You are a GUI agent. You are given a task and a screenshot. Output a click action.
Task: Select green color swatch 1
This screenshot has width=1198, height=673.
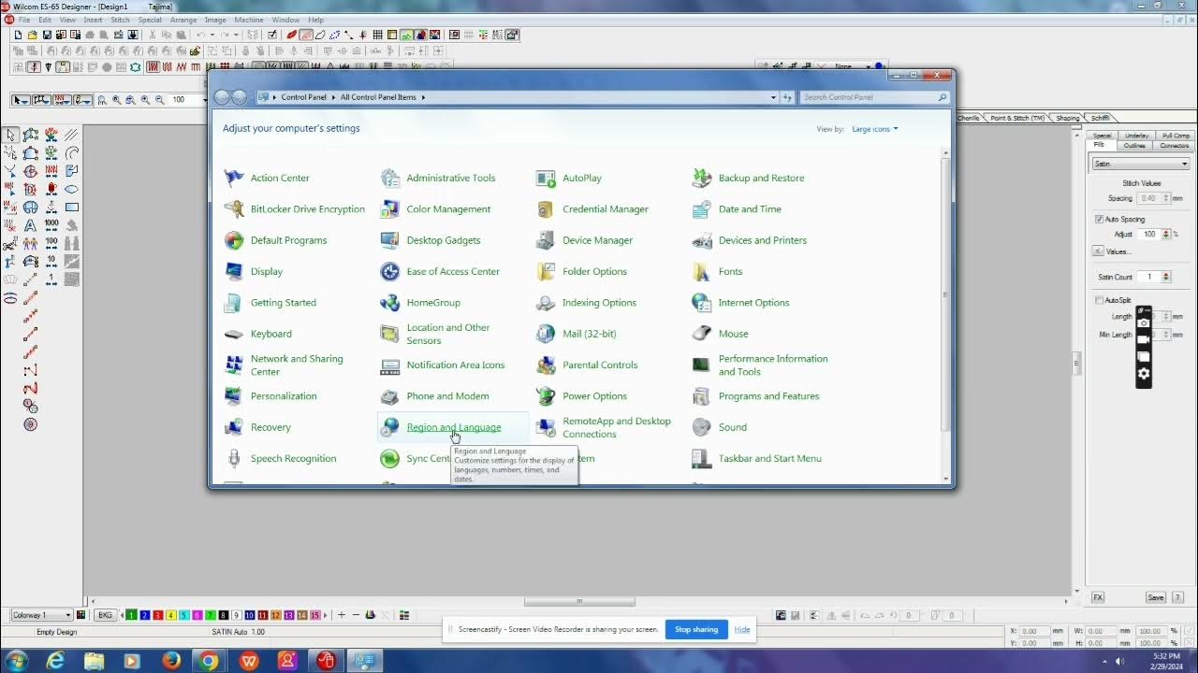click(x=132, y=615)
